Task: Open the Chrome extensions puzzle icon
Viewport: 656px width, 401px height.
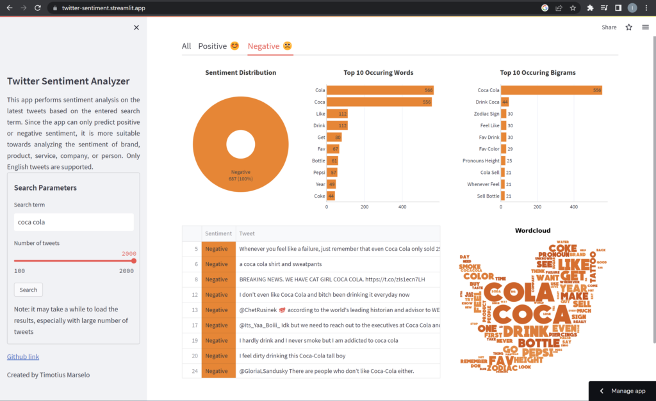Action: pyautogui.click(x=590, y=8)
